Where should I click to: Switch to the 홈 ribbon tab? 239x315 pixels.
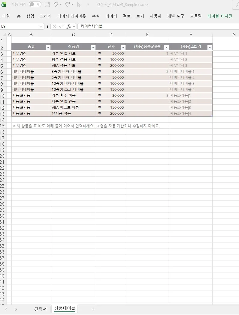[19, 16]
